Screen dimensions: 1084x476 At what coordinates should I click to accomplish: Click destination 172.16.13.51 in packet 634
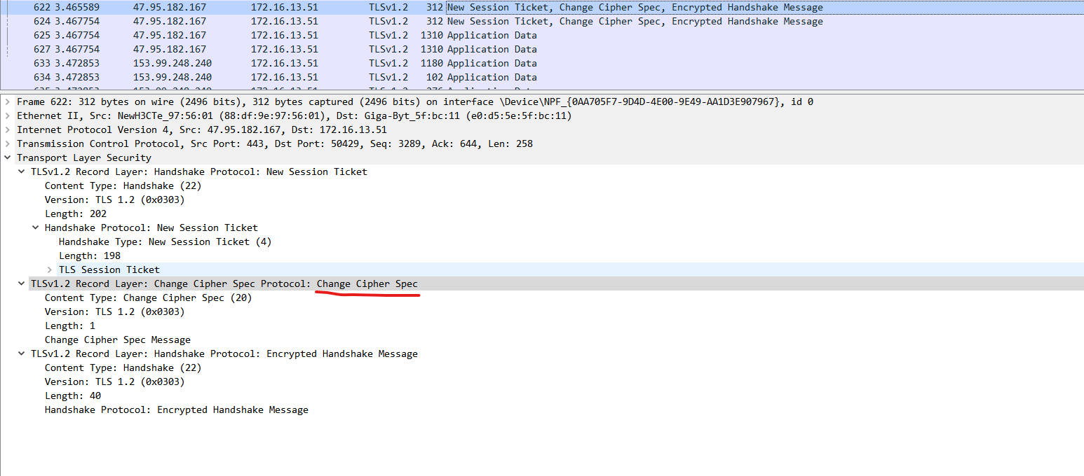pos(285,77)
